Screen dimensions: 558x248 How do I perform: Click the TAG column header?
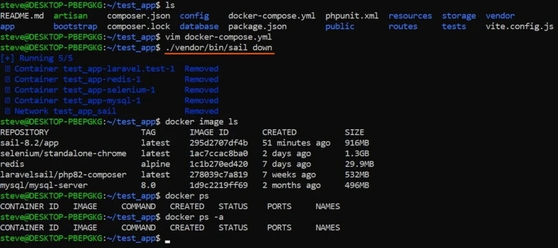click(148, 132)
